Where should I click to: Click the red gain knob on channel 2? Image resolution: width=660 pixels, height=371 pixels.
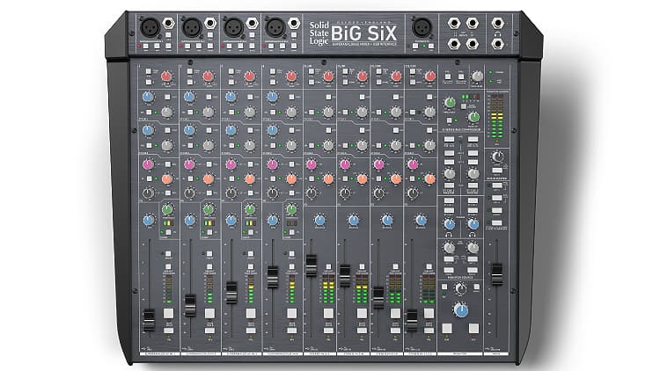[208, 76]
